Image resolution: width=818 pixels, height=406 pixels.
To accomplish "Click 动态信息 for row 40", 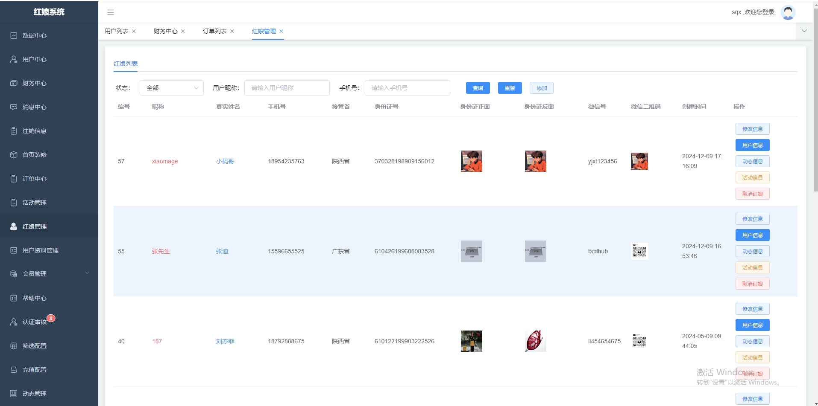I will tap(753, 341).
